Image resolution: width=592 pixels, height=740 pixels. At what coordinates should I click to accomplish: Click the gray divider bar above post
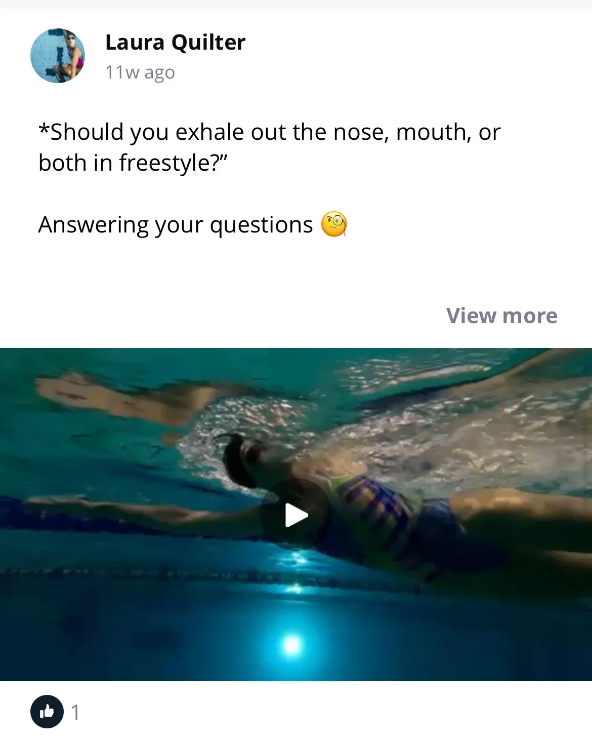pyautogui.click(x=296, y=4)
